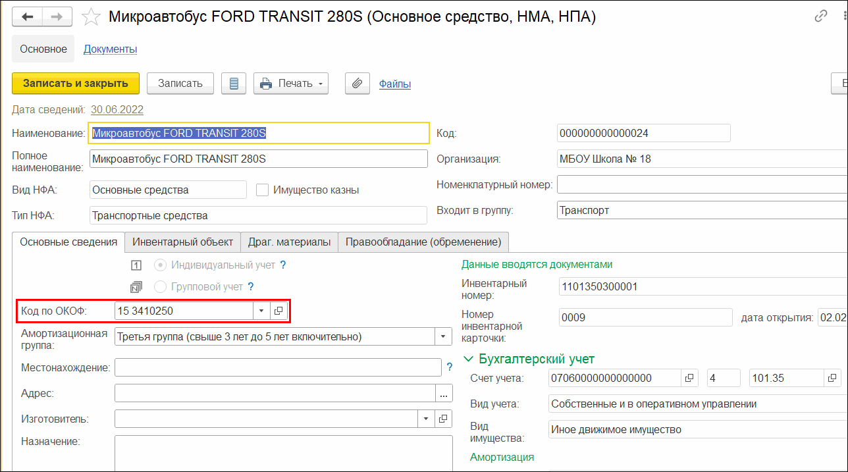Open the list report icon button

(233, 84)
